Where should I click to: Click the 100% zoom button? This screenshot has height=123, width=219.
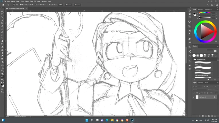coord(60,5)
